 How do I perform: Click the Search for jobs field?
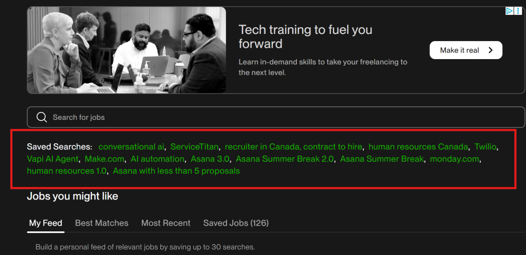pos(276,117)
